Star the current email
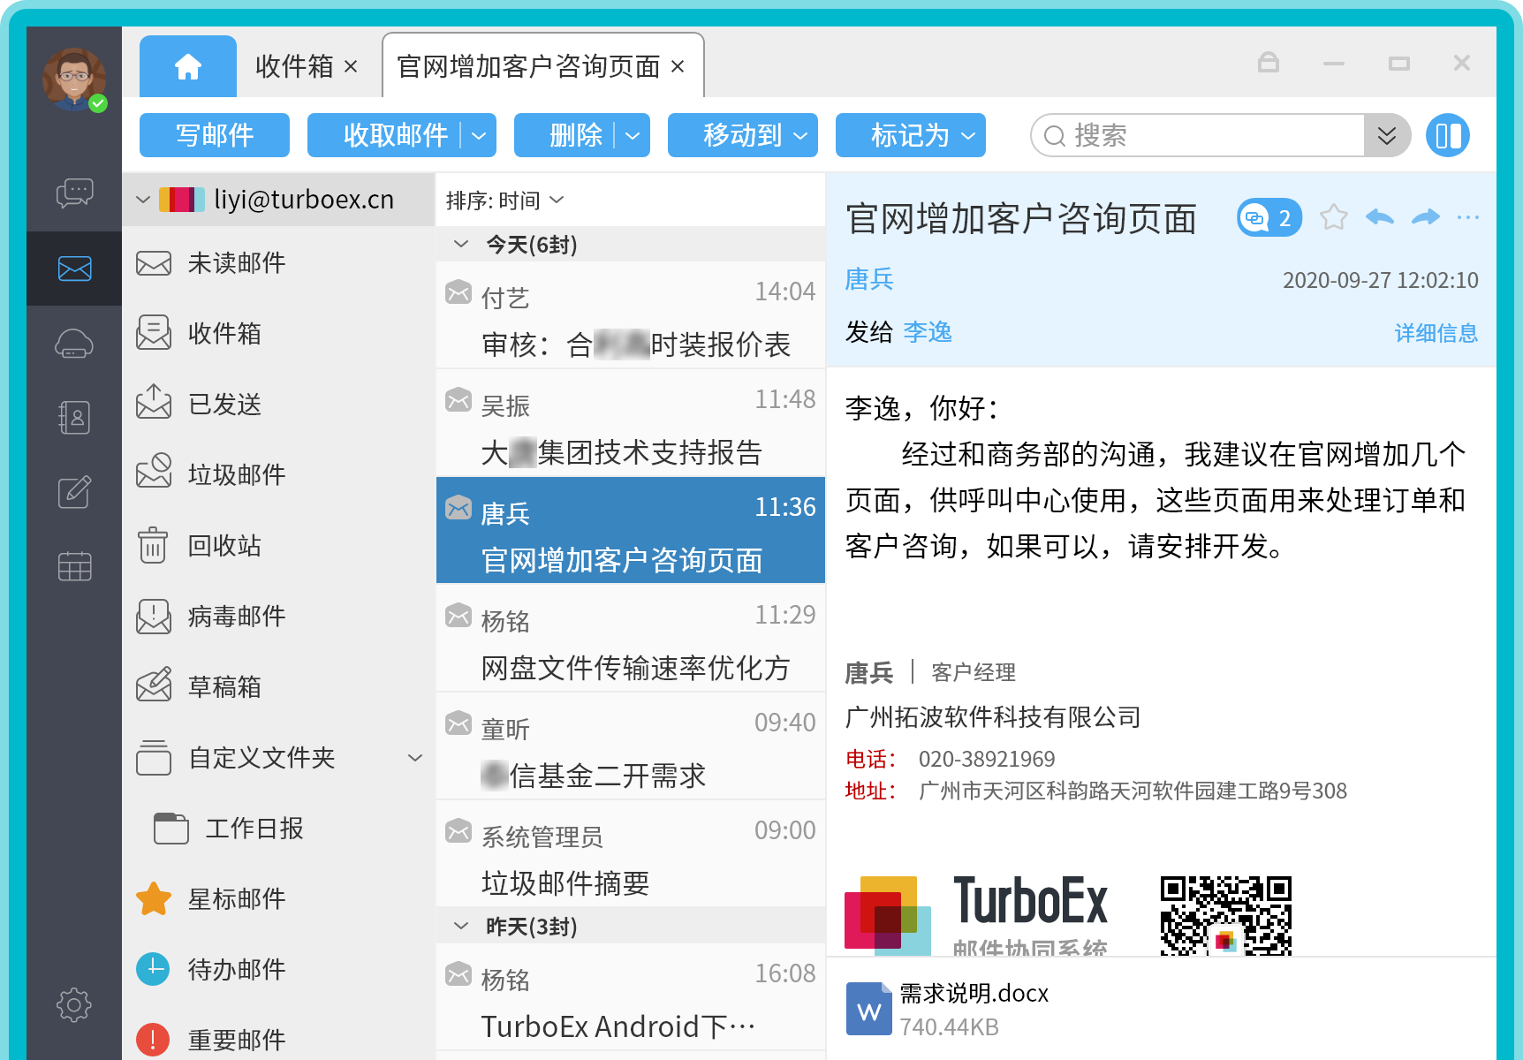This screenshot has height=1060, width=1523. click(1333, 217)
